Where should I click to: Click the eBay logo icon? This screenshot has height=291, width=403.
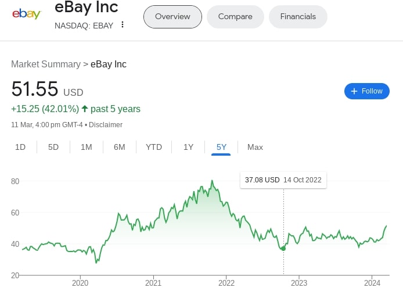(27, 13)
